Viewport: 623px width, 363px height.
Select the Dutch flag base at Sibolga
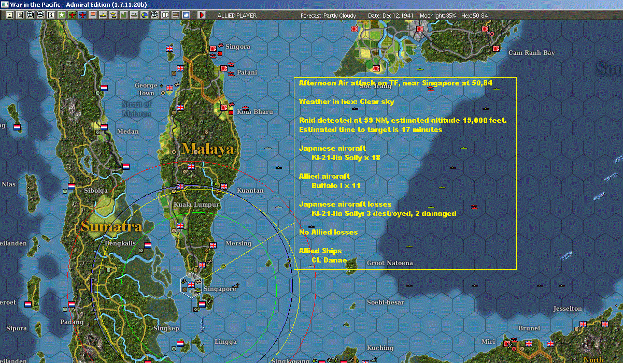(72, 186)
